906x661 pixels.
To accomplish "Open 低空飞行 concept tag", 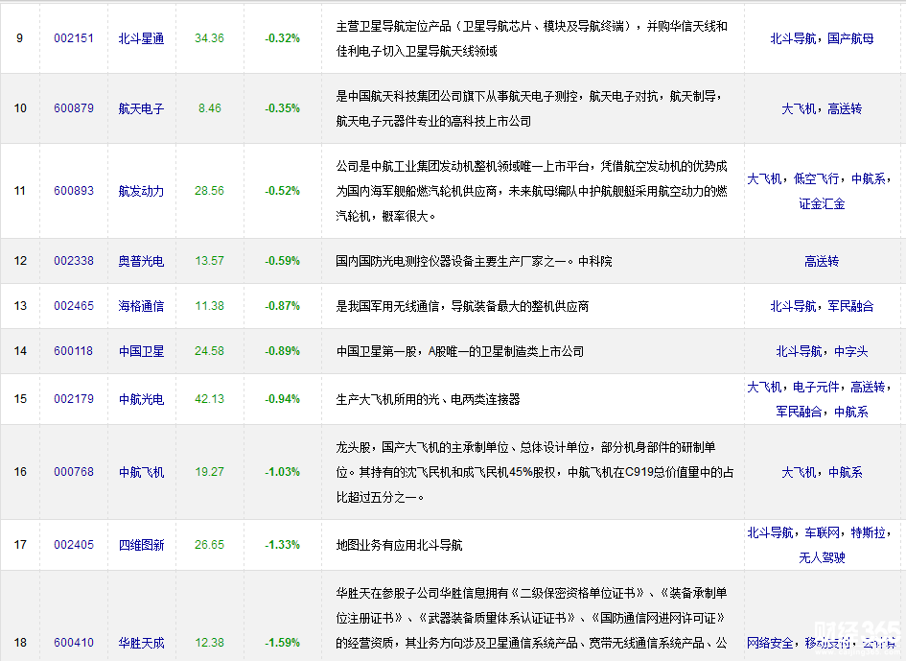I will 816,178.
